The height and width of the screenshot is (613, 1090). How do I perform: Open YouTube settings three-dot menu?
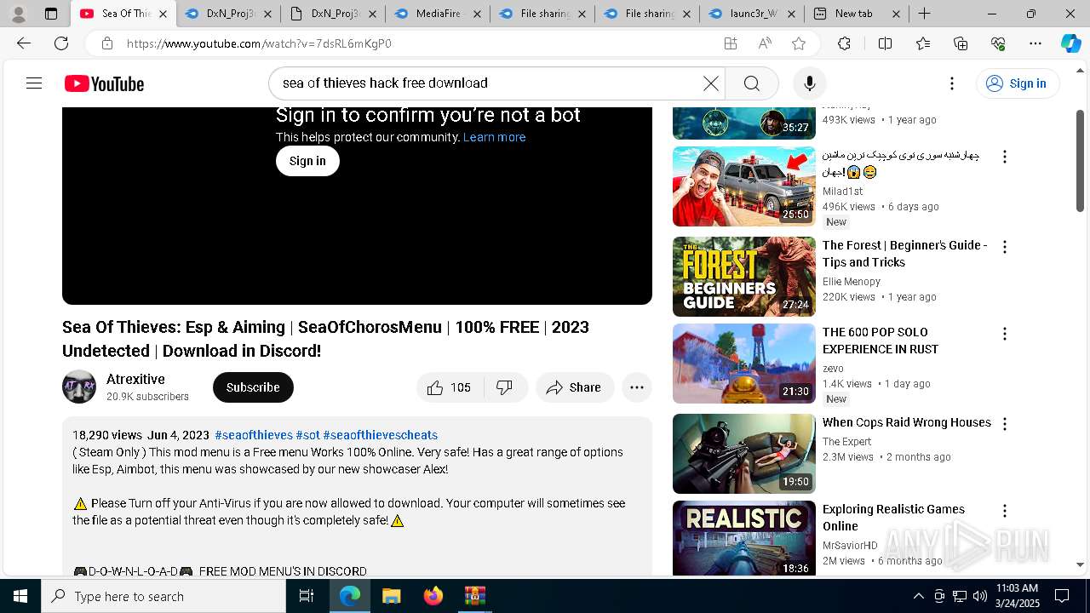tap(952, 83)
